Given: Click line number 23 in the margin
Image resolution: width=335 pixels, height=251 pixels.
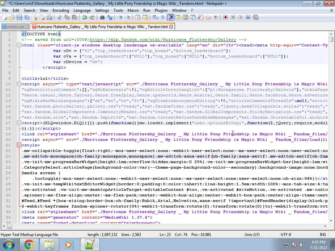Looking at the screenshot, I should coord(8,156).
